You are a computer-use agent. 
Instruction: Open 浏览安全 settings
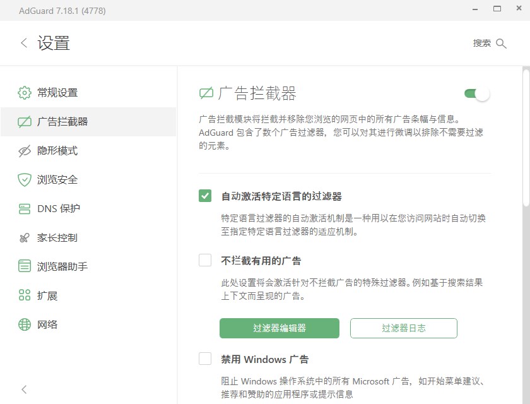tap(88, 180)
